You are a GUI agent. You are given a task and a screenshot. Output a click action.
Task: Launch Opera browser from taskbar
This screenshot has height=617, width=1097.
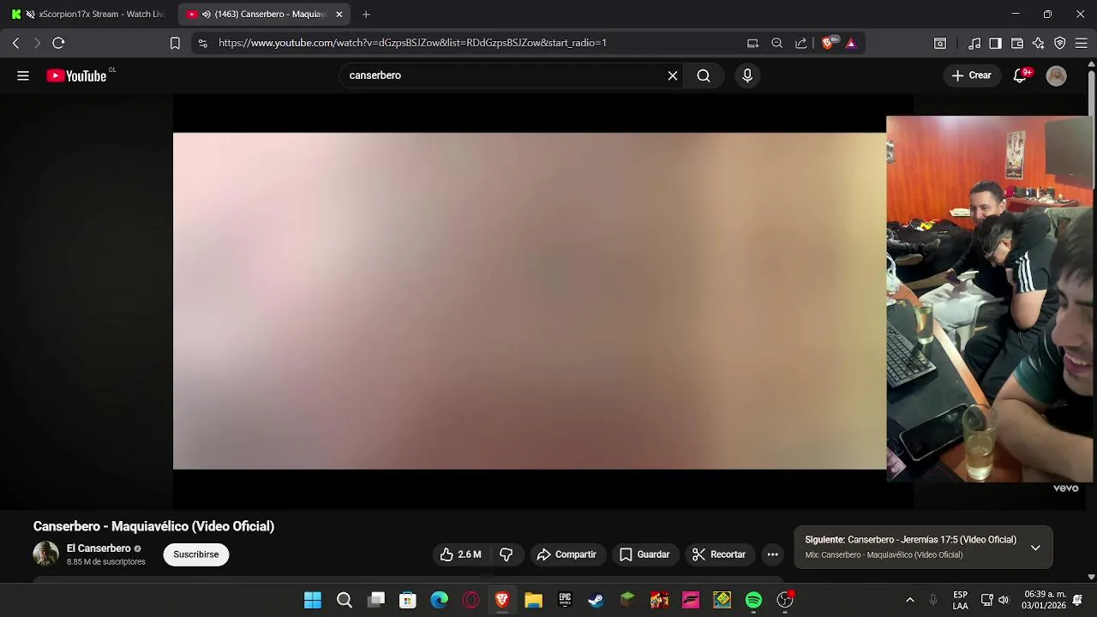click(471, 600)
